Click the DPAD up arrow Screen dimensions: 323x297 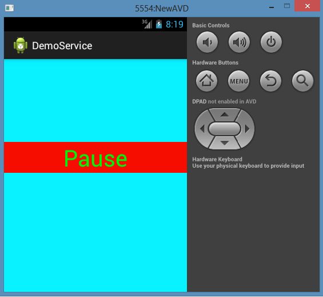point(225,114)
